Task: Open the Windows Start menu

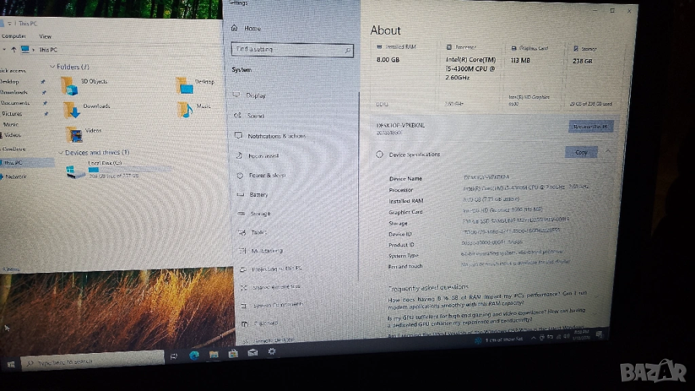Action: (11, 365)
